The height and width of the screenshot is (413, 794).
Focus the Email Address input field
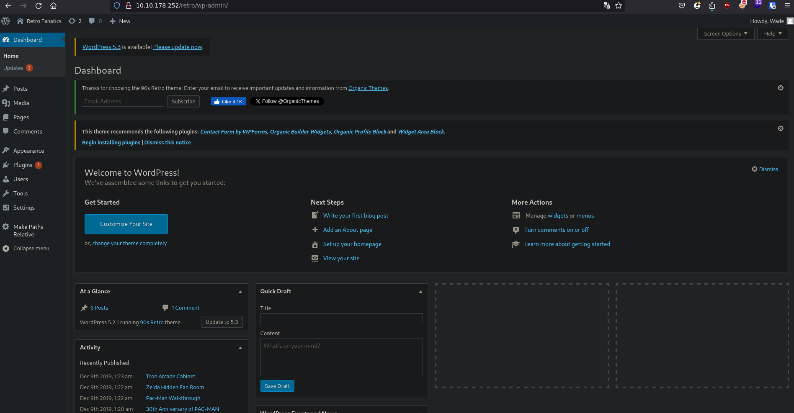coord(123,101)
